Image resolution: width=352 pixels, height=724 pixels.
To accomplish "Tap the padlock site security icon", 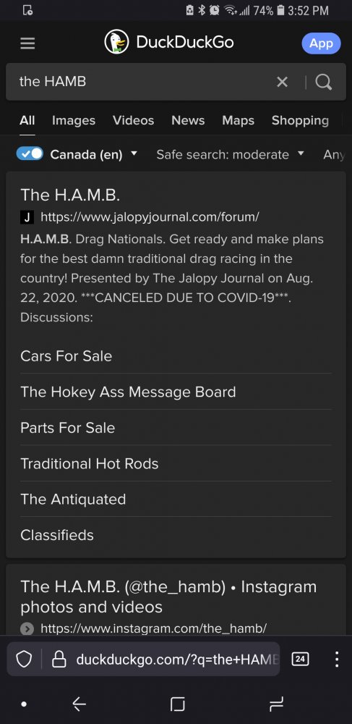I will 59,660.
